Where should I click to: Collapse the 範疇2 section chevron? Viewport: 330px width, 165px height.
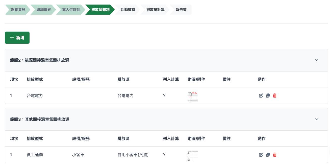[317, 60]
